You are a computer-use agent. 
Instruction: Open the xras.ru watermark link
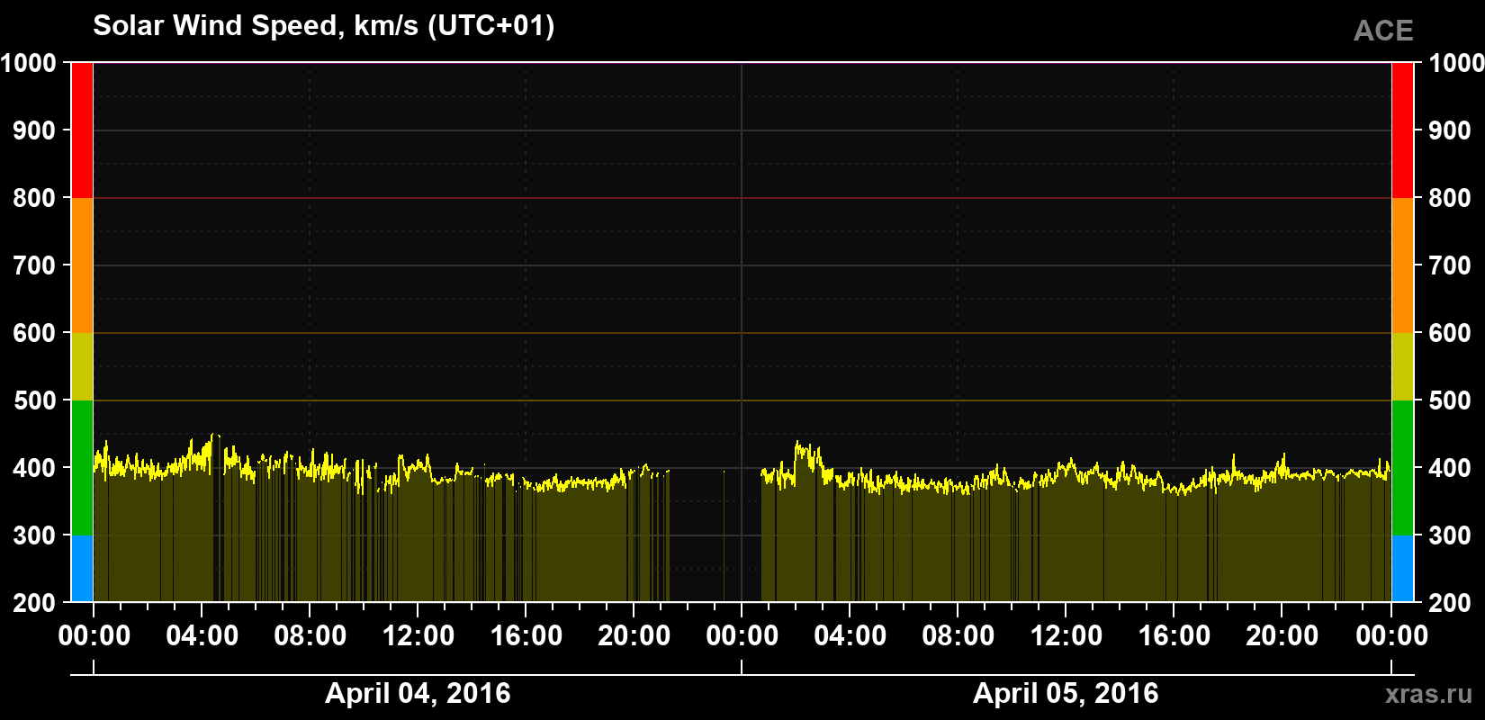pos(1429,694)
